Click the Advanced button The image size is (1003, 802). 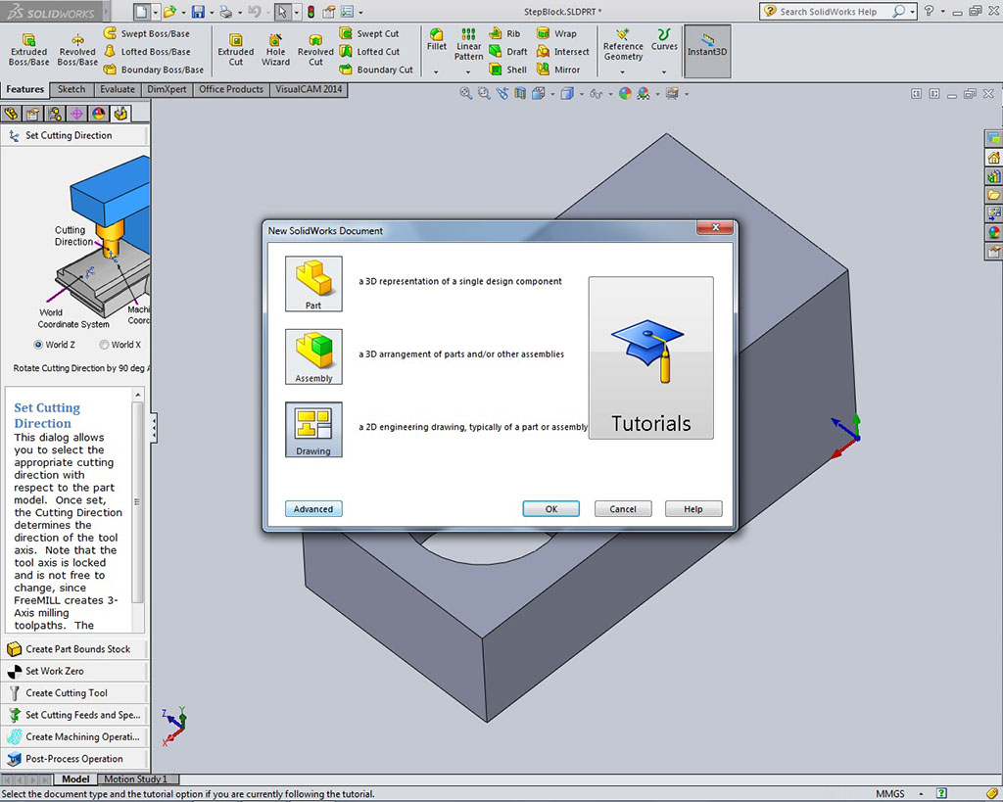point(313,509)
